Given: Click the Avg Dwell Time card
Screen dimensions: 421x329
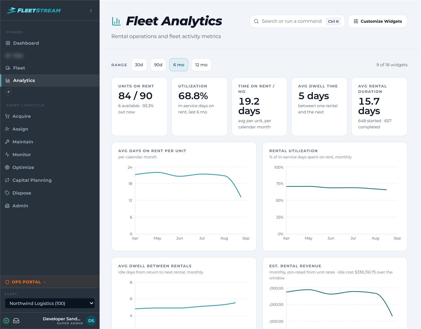Looking at the screenshot, I should click(x=319, y=107).
